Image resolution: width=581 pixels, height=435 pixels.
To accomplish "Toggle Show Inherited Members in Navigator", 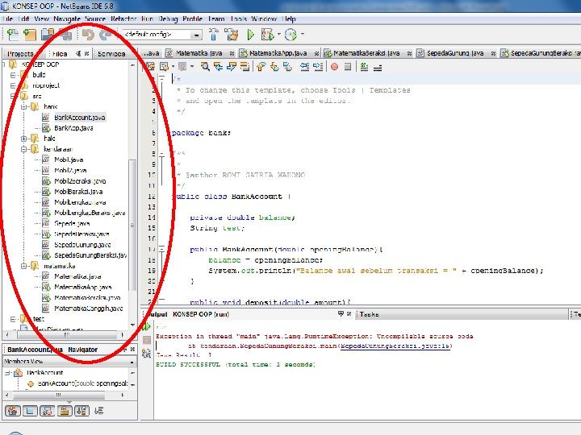I will 13,410.
